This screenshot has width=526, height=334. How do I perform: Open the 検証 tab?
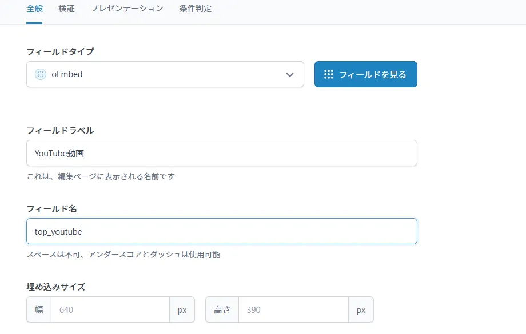coord(66,9)
